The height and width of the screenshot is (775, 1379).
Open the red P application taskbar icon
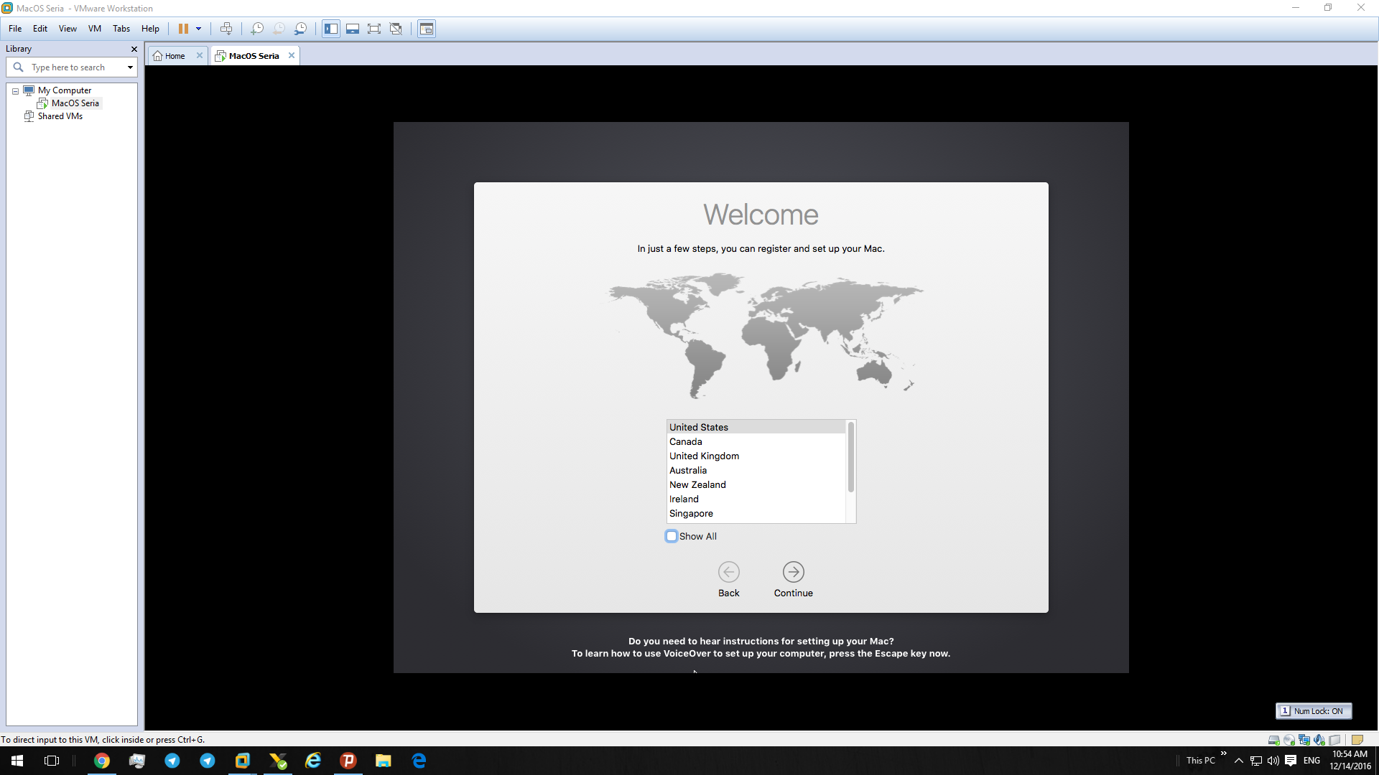348,761
